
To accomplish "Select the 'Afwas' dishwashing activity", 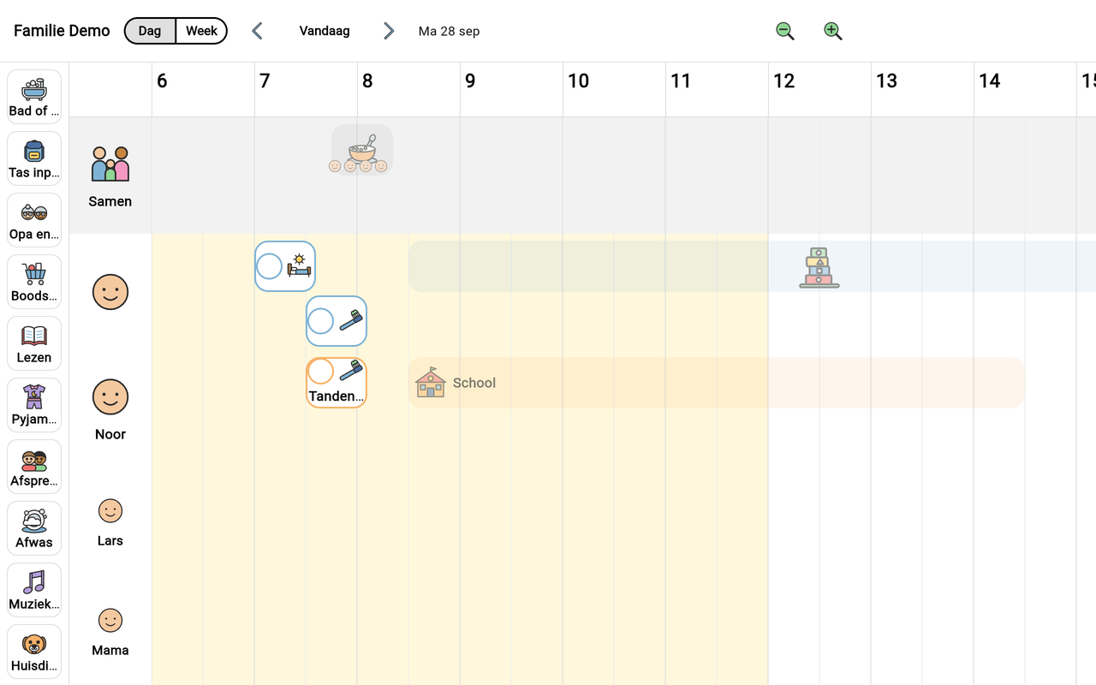I will tap(34, 528).
